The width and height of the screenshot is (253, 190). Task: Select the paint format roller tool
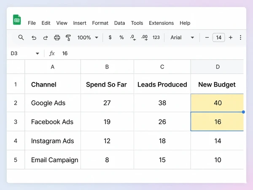click(68, 38)
